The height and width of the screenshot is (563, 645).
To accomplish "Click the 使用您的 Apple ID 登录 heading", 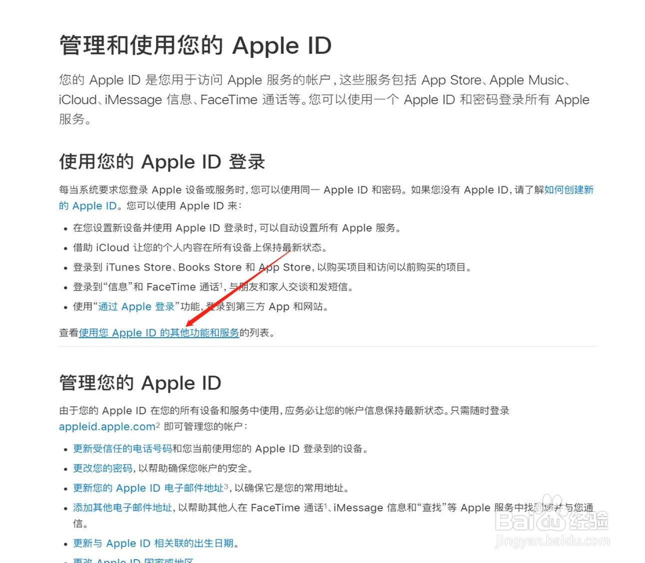I will click(162, 162).
